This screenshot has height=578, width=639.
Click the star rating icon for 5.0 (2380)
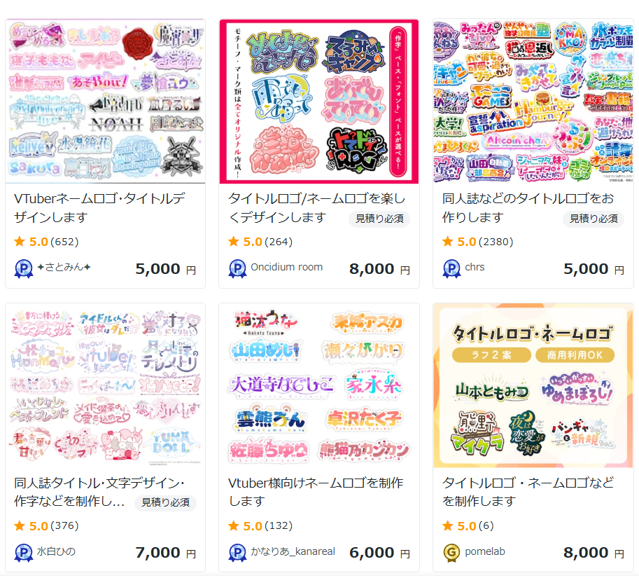(x=447, y=242)
